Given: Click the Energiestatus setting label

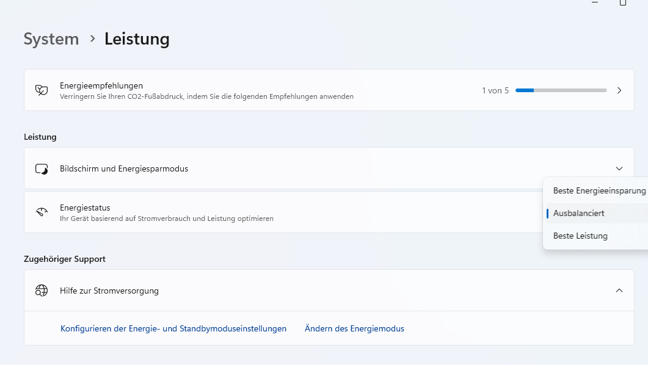Looking at the screenshot, I should [85, 208].
